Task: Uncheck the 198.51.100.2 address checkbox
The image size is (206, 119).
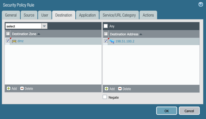Action: [106, 41]
